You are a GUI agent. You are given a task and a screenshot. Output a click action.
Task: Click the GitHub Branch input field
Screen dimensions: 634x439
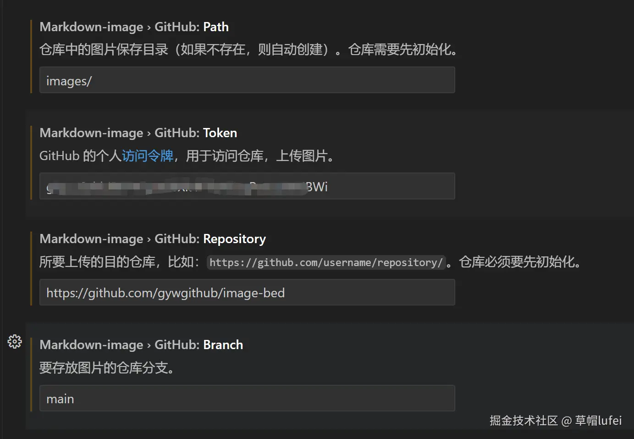pyautogui.click(x=247, y=398)
